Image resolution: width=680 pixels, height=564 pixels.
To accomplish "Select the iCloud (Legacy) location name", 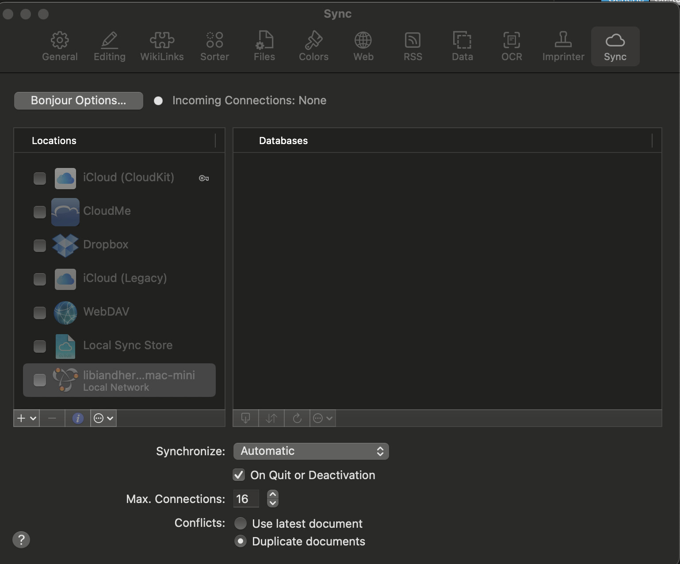I will click(125, 278).
